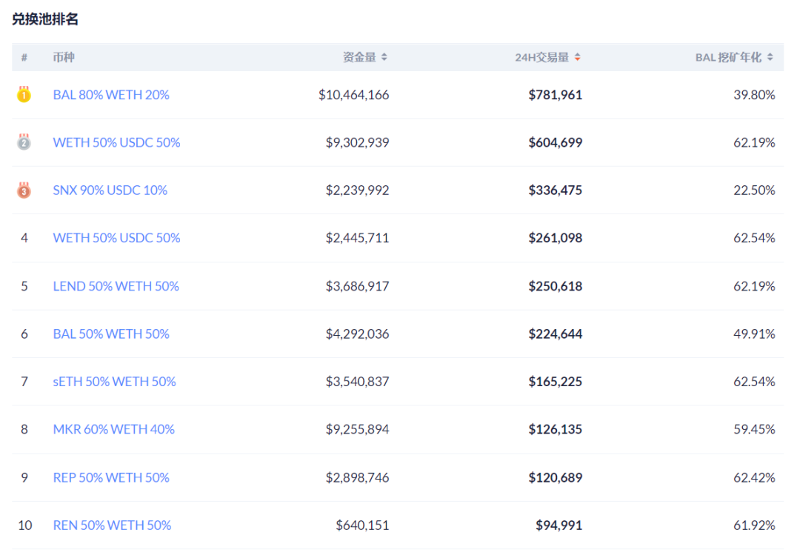
Task: Click rank number 7
Action: pyautogui.click(x=24, y=382)
